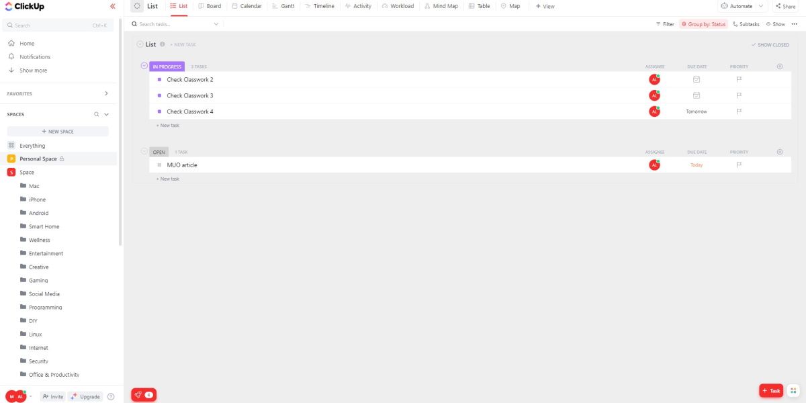The height and width of the screenshot is (403, 806).
Task: Switch to the Mind Map view tab
Action: pos(441,6)
